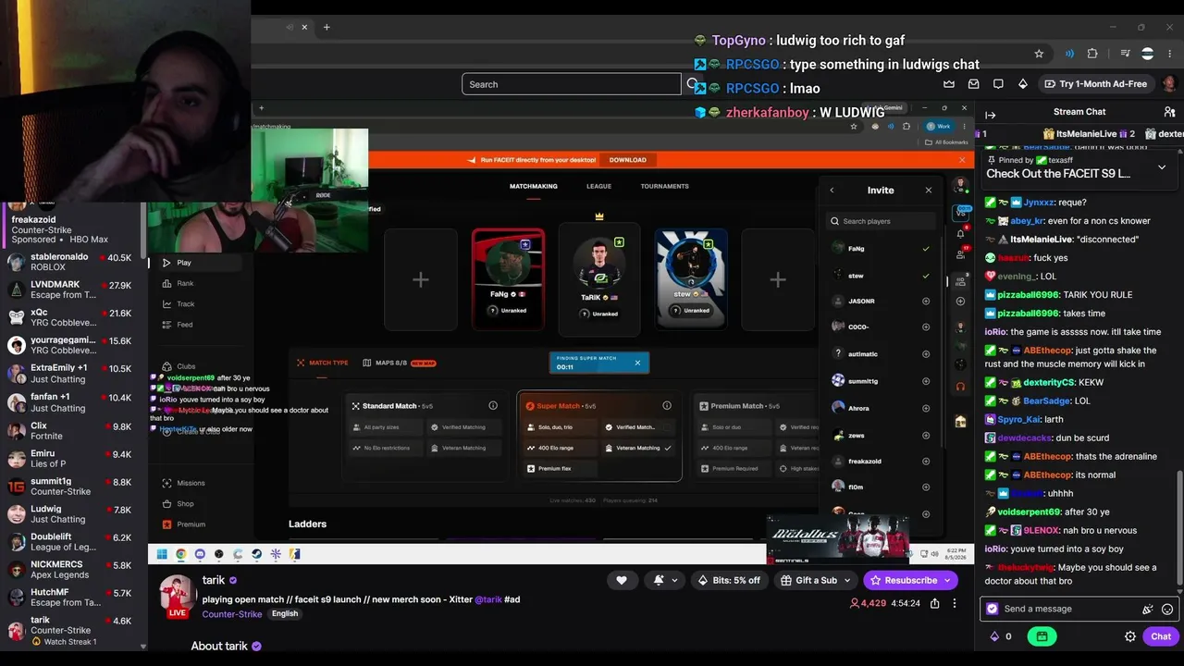
Task: Open Super Match info icon
Action: point(667,405)
